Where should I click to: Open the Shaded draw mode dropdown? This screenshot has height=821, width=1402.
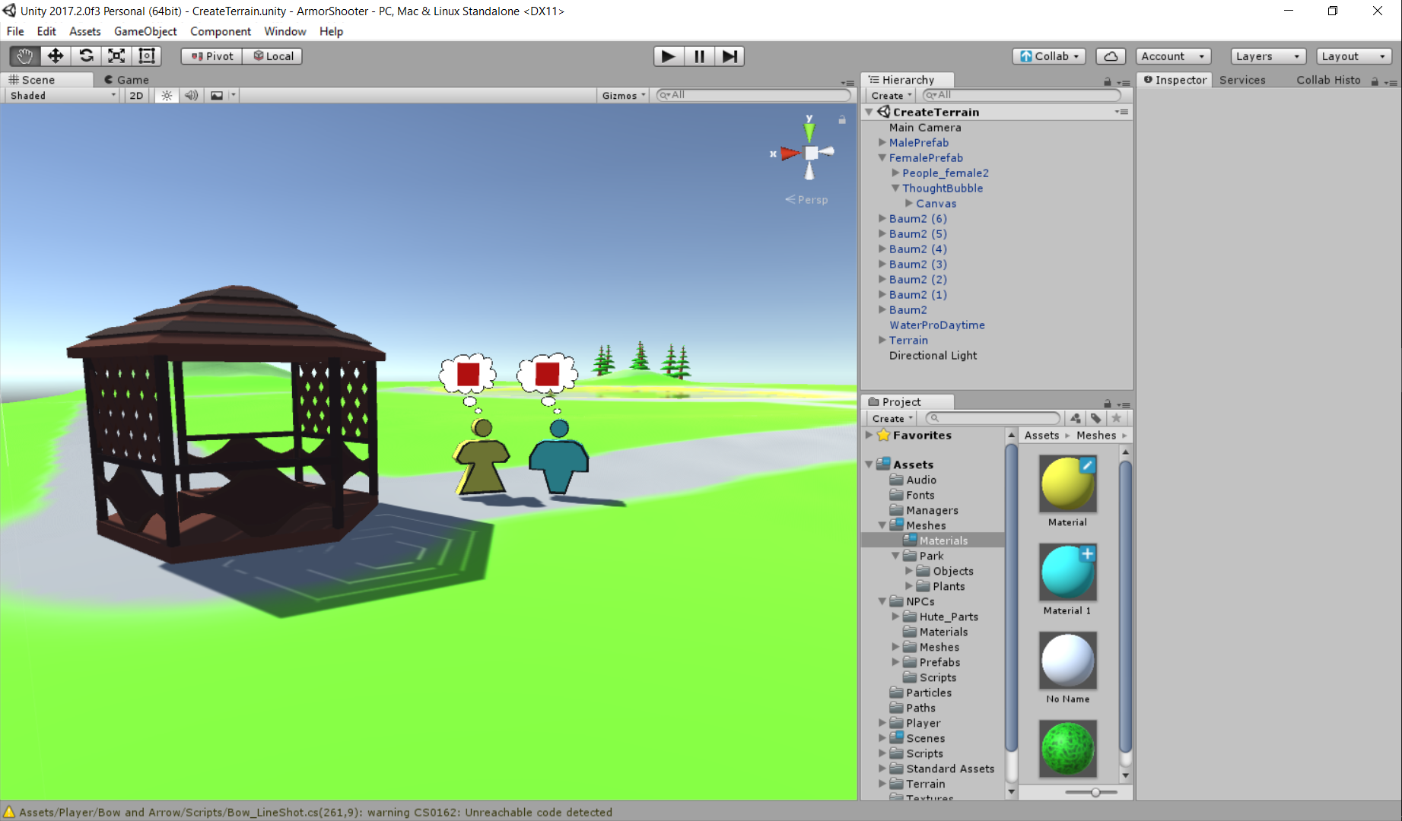coord(62,96)
